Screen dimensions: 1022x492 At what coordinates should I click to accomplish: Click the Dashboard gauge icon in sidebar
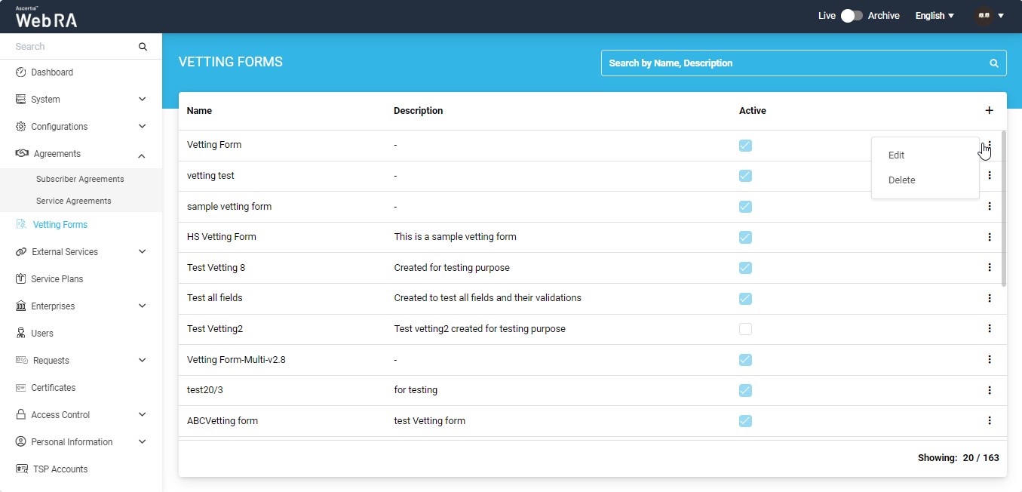tap(21, 72)
